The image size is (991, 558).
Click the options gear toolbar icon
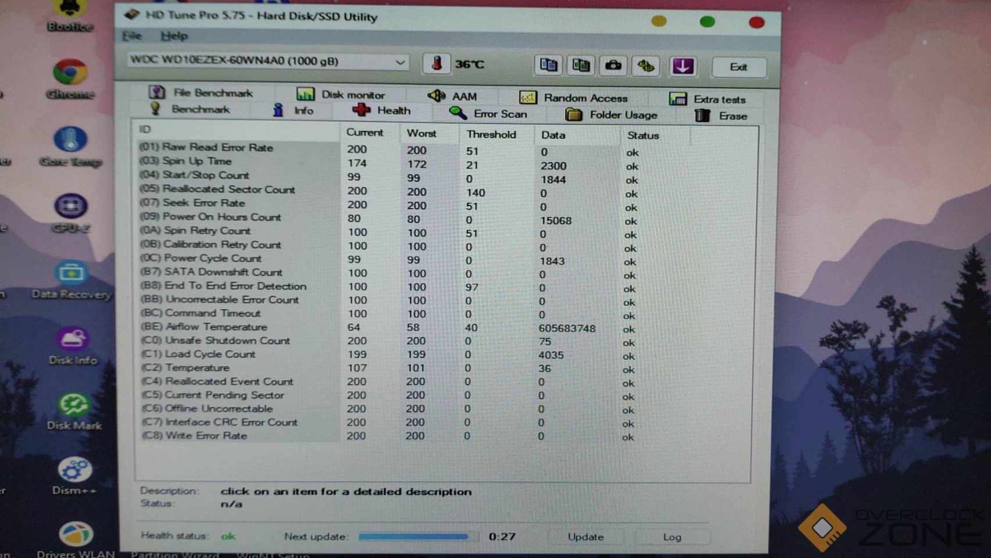646,66
